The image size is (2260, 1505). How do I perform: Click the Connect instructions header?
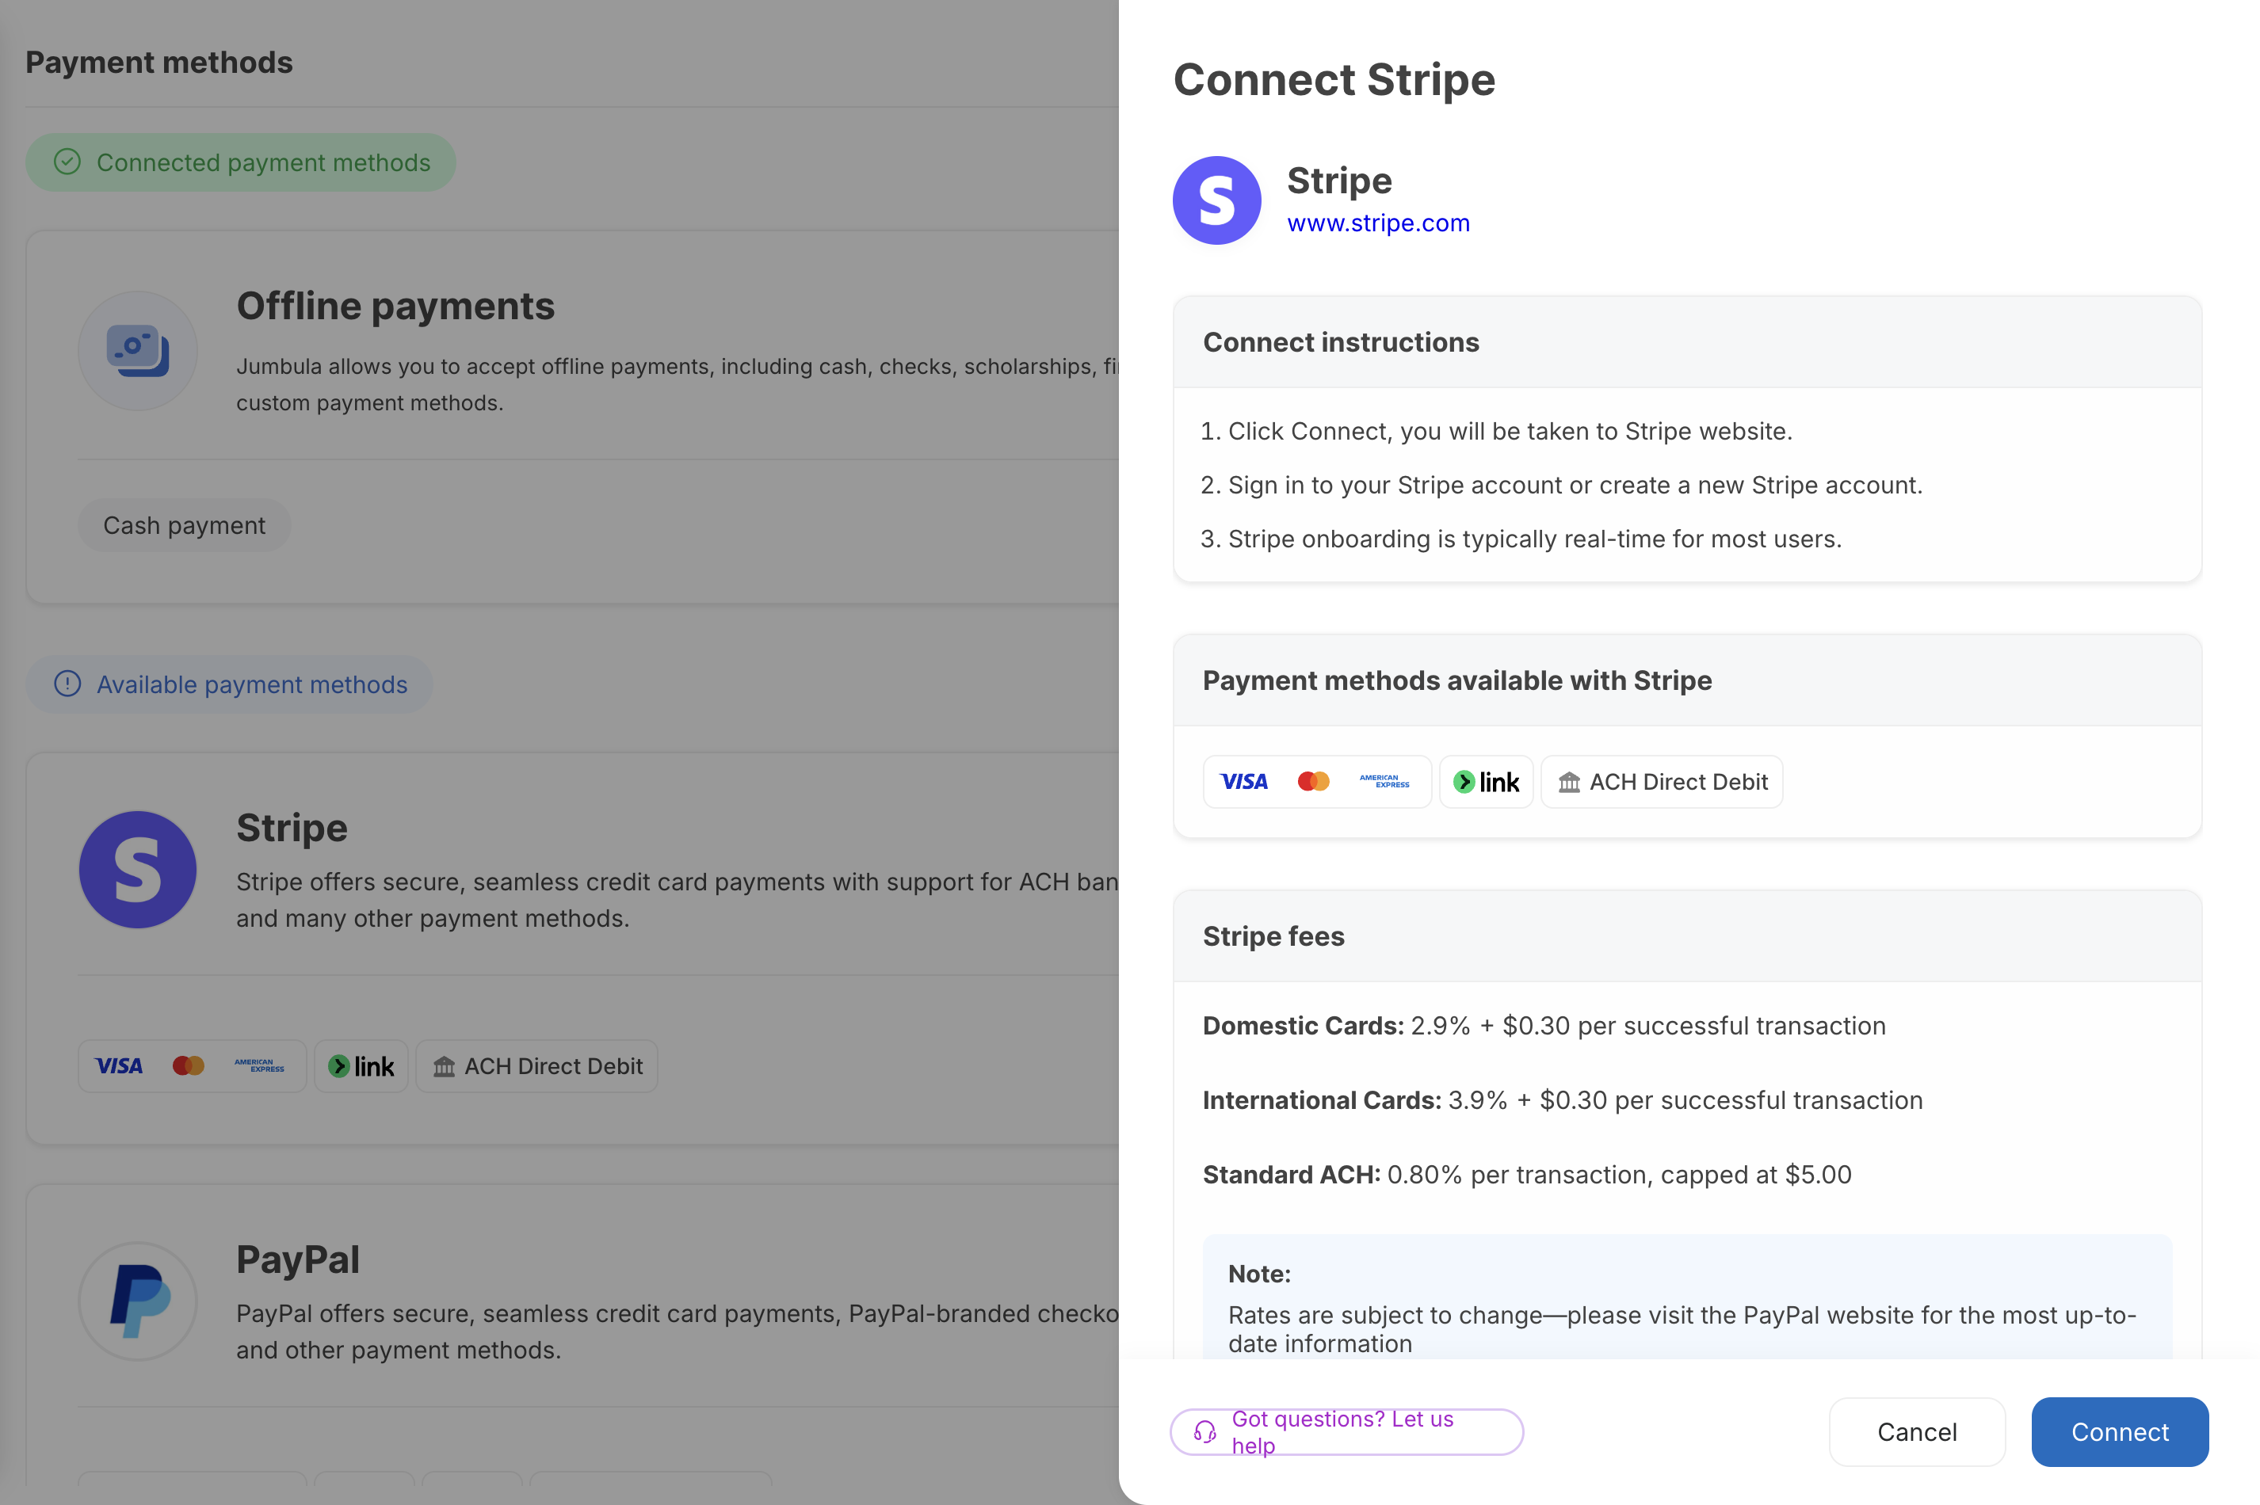pos(1340,343)
